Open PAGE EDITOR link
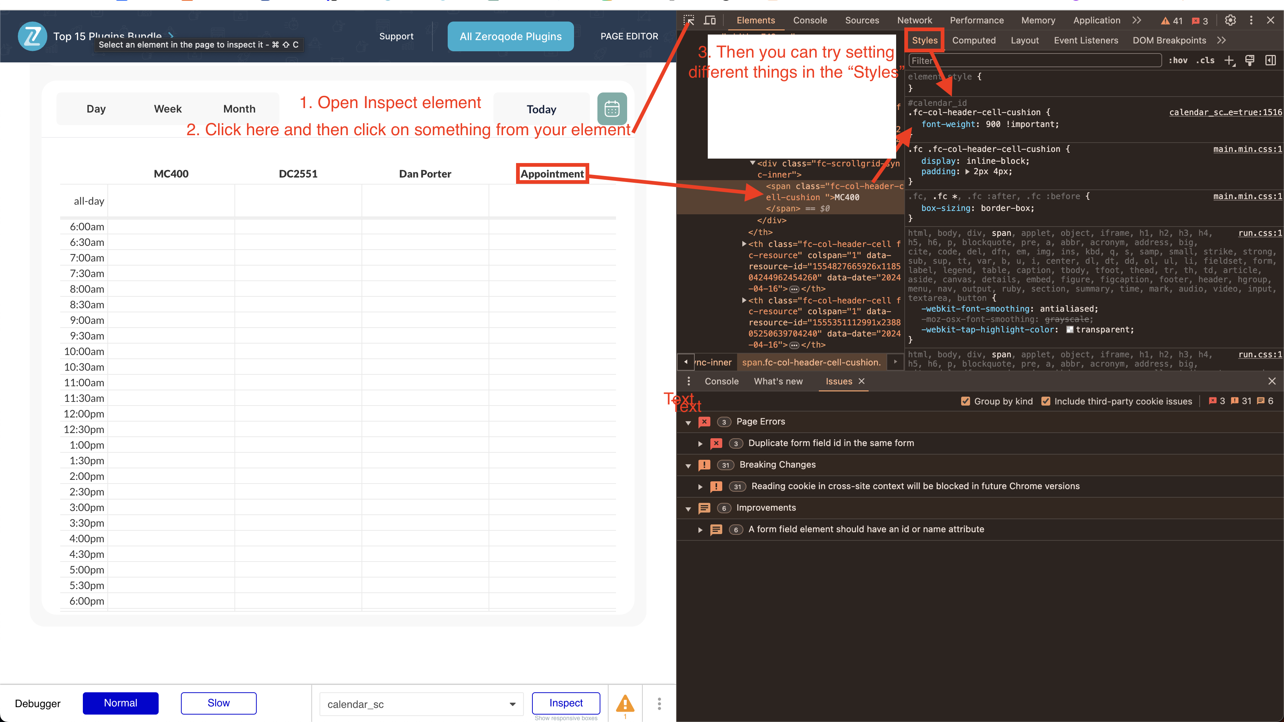Image resolution: width=1284 pixels, height=722 pixels. (629, 36)
